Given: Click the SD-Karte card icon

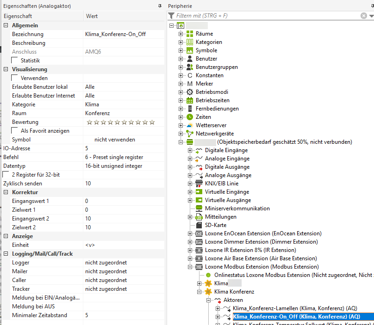Looking at the screenshot, I should pyautogui.click(x=199, y=225).
